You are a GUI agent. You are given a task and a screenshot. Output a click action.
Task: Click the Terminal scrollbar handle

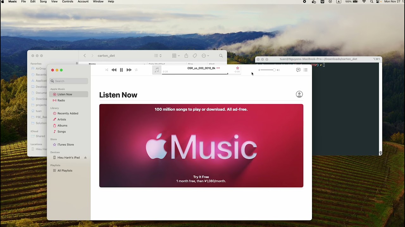(x=380, y=153)
